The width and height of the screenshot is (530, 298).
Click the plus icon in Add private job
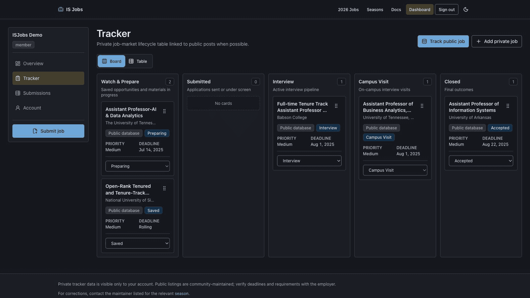pyautogui.click(x=479, y=41)
